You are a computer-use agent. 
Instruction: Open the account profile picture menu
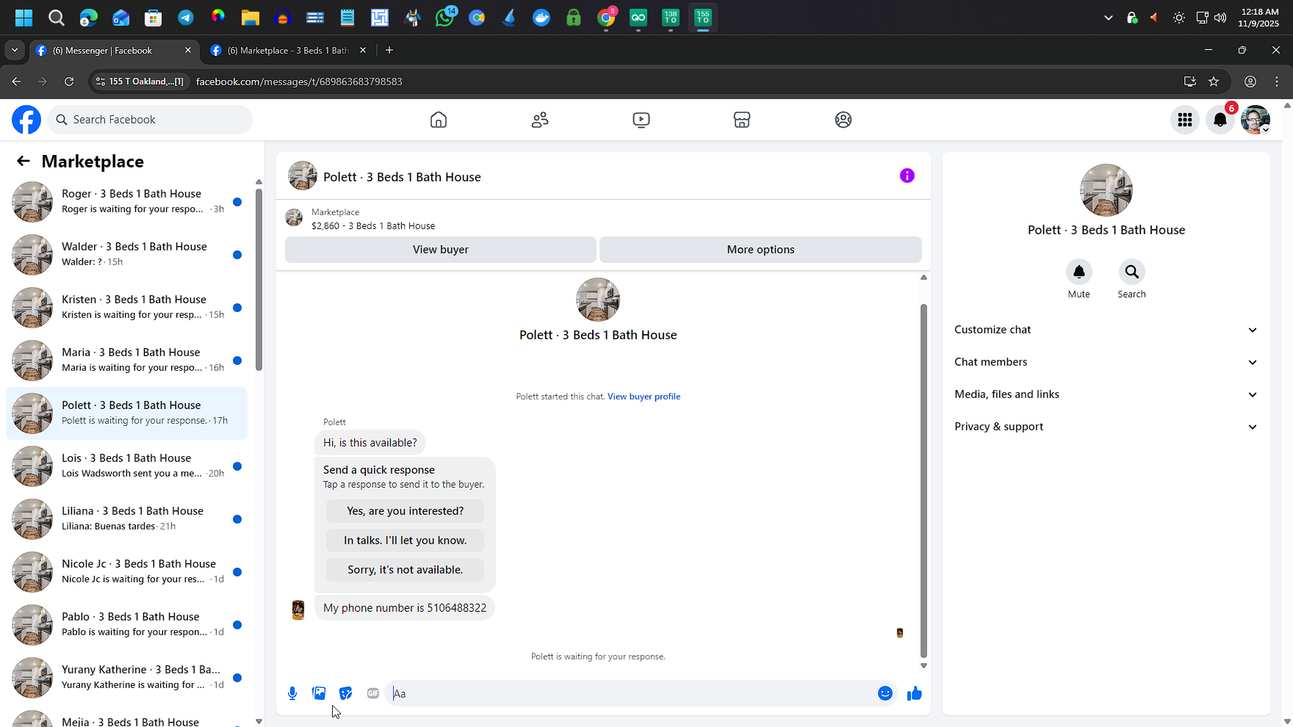pos(1256,120)
